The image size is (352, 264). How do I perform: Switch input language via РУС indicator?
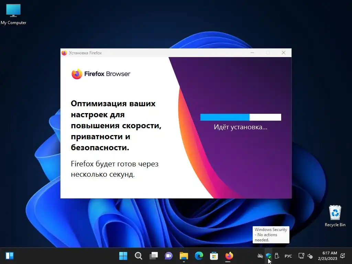[288, 256]
